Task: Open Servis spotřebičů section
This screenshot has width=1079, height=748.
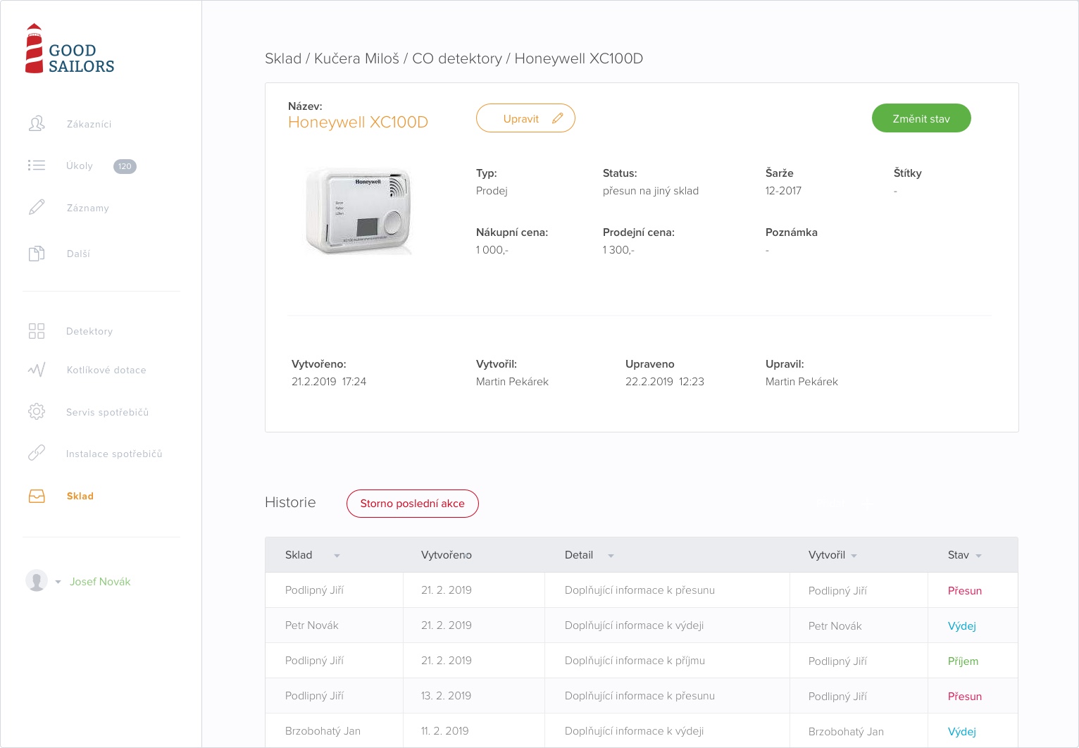Action: pos(107,412)
